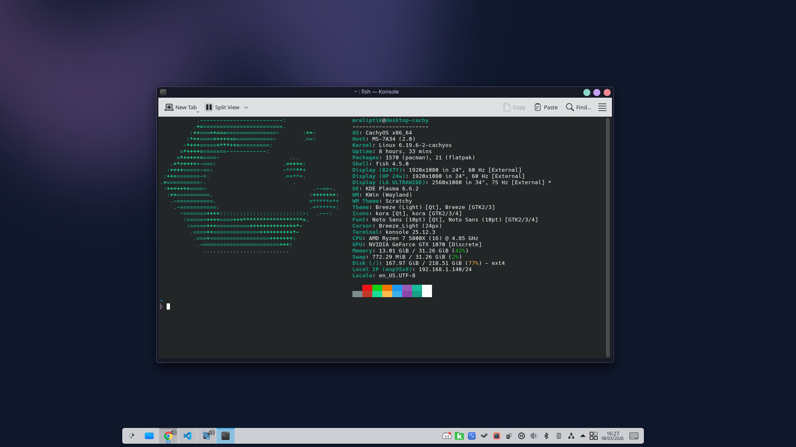
Task: Open Visual Studio Code from the taskbar
Action: coord(187,436)
